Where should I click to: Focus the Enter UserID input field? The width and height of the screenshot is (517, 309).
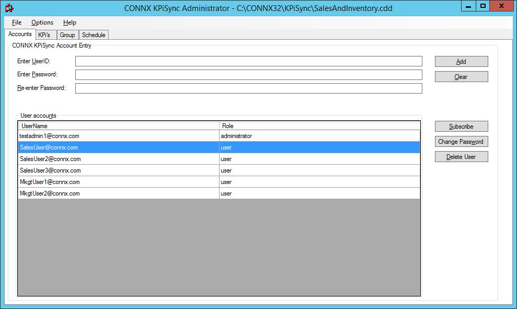[249, 61]
